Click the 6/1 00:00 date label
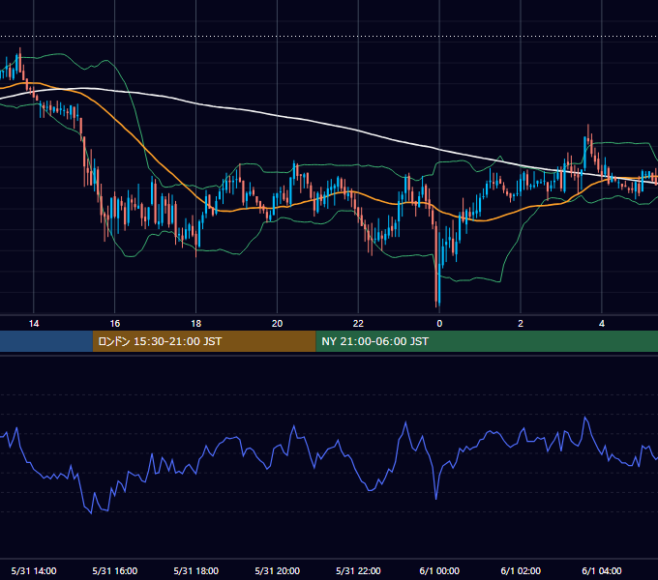Screen dimensions: 658x580 (439, 570)
